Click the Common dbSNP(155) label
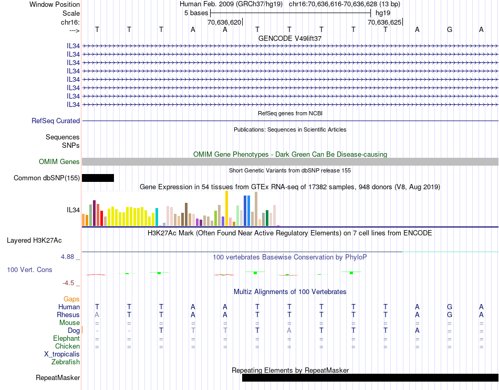Viewport: 499px width, 390px height. pyautogui.click(x=46, y=178)
